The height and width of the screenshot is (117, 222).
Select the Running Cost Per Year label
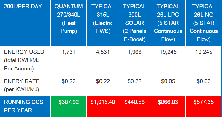point(25,106)
